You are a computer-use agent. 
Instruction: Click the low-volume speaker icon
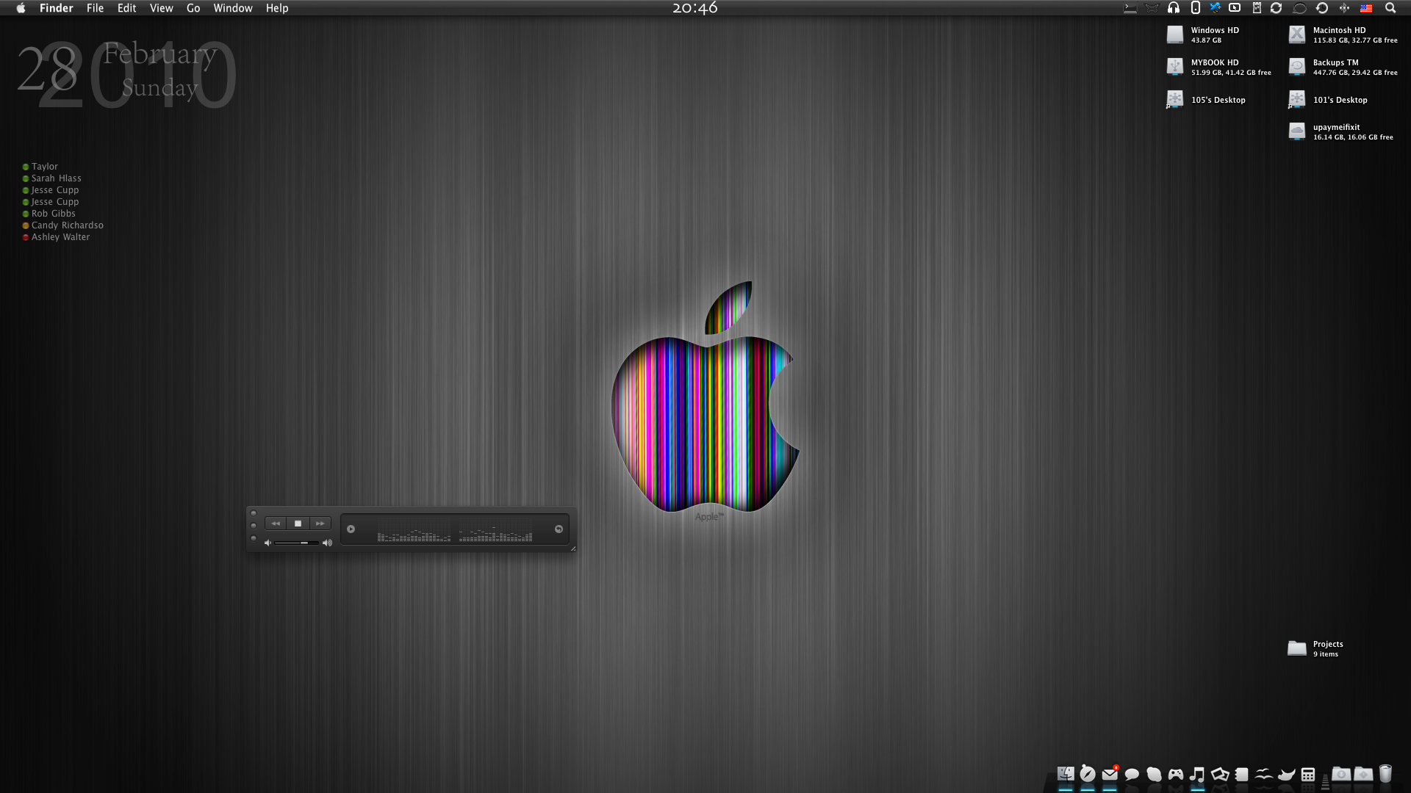pyautogui.click(x=268, y=543)
